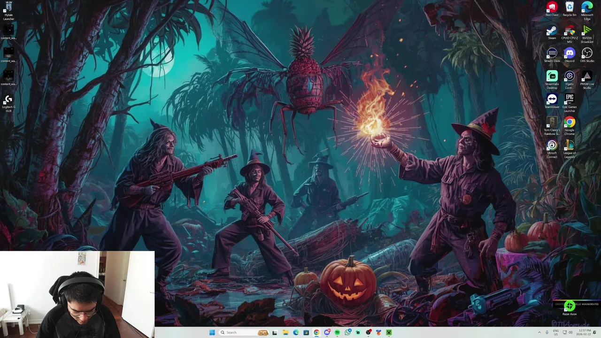This screenshot has height=338, width=601.
Task: Select the Microsoft Edge desktop shortcut
Action: [587, 11]
